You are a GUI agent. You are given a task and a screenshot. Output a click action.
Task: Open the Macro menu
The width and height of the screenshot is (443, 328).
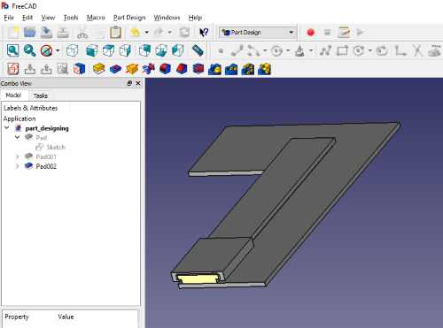(96, 18)
